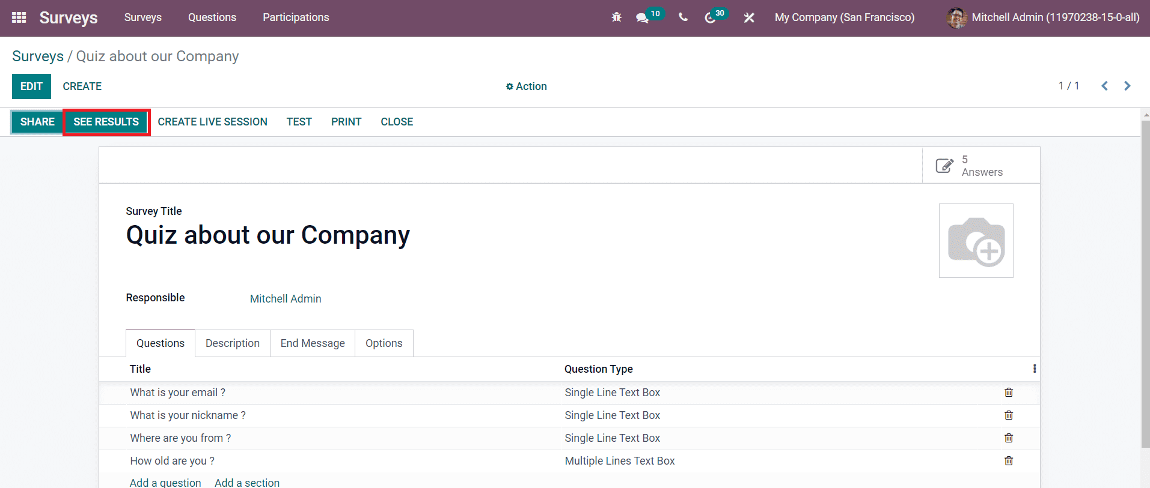This screenshot has height=488, width=1150.
Task: Open column options kebab menu
Action: point(1034,369)
